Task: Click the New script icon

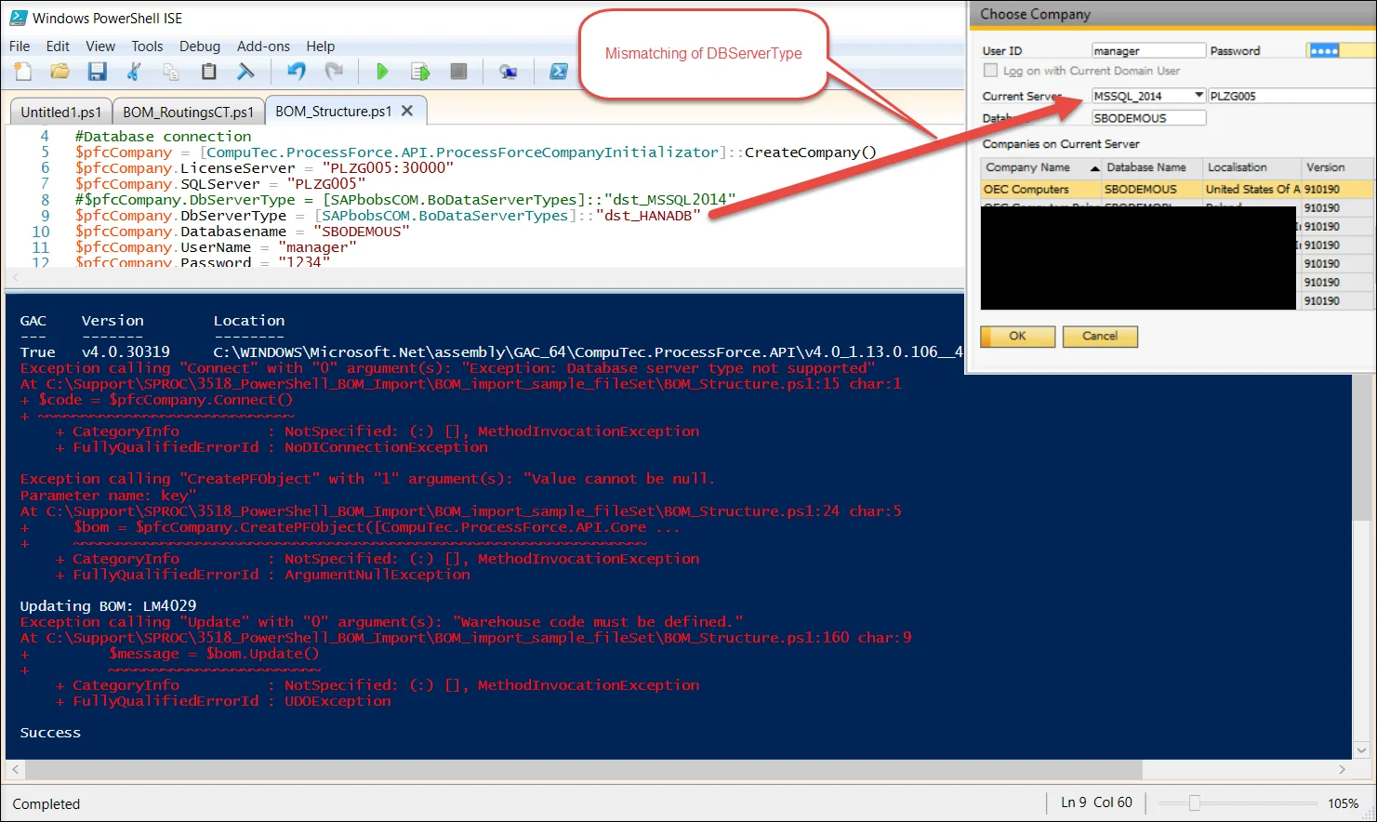Action: (x=23, y=72)
